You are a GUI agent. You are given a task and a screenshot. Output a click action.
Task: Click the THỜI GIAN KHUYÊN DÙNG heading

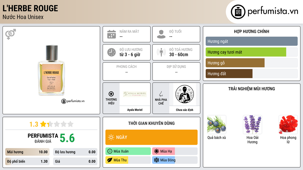pos(151,123)
